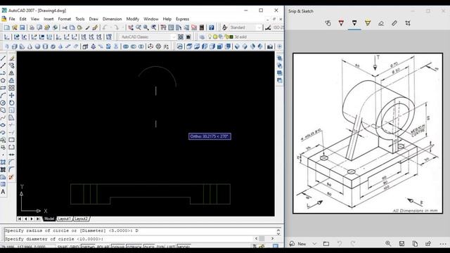
Task: Select the Hatch tool
Action: [3, 162]
